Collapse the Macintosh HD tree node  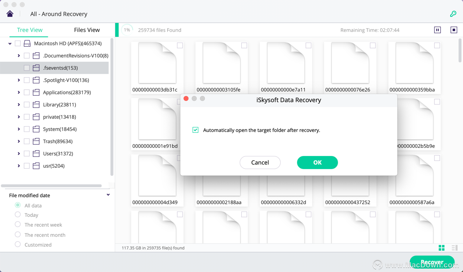click(x=10, y=44)
